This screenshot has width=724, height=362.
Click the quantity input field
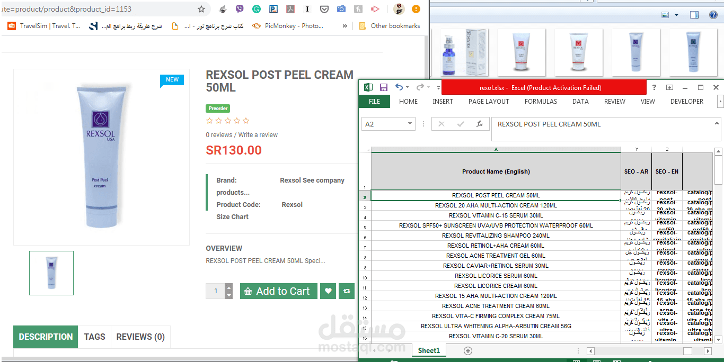(215, 291)
